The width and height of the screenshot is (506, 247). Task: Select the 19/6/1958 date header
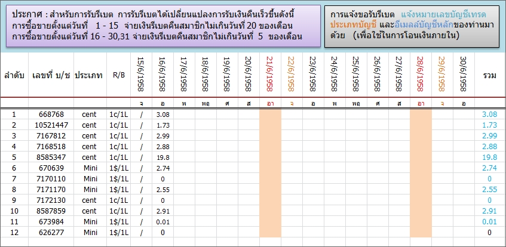227,74
